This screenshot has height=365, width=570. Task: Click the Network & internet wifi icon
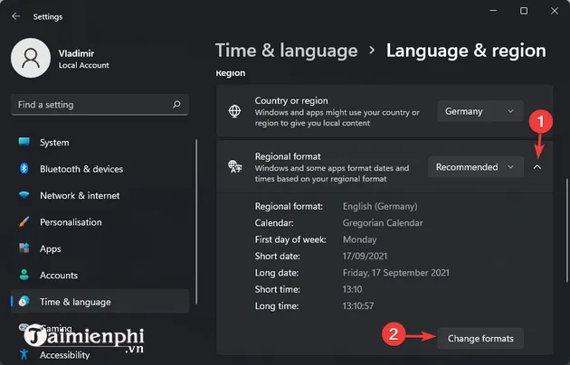pos(24,195)
